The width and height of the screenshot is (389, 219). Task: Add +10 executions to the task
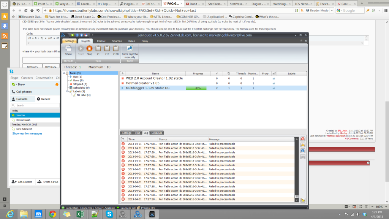coord(107,51)
